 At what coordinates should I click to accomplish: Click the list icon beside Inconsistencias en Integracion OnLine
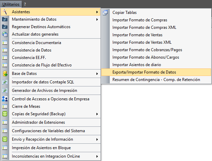[5, 156]
